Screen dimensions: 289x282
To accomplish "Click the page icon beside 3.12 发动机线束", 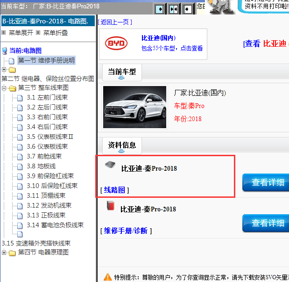I will point(20,206).
